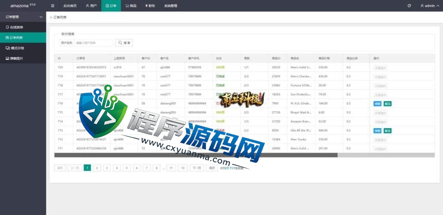The height and width of the screenshot is (215, 443).
Task: Click the 上一页 previous page button
Action: 74,168
